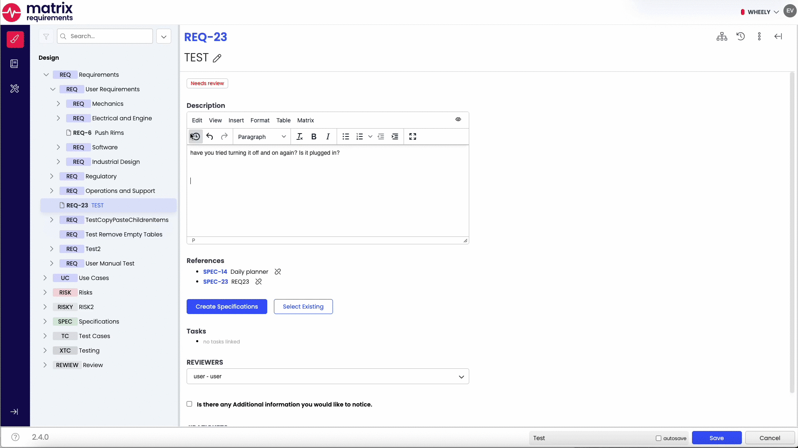
Task: Select the Matrix menu item
Action: coord(306,120)
